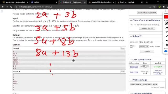Viewport: 168px width, 94px height.
Task: Bookmark this page with the star icon
Action: tap(154, 7)
